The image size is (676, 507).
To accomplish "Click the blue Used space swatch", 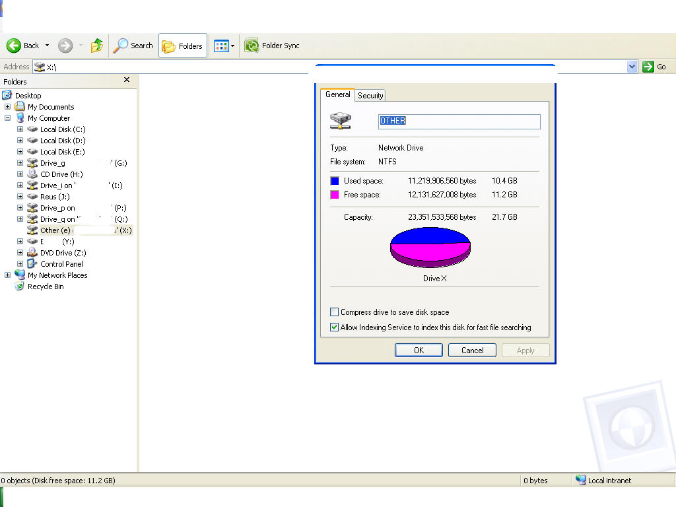I will (x=335, y=181).
